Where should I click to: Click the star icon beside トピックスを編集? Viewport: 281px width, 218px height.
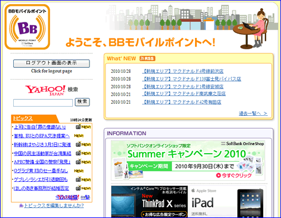21,205
